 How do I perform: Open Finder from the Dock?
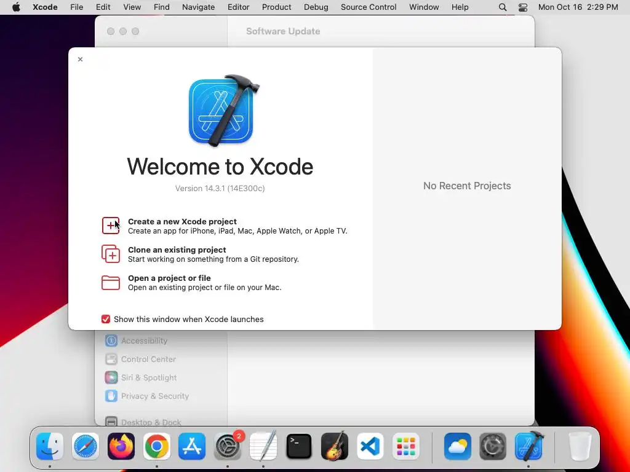tap(50, 446)
